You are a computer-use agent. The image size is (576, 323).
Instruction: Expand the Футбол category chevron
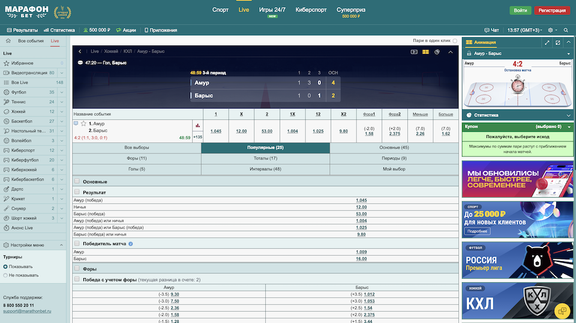61,92
